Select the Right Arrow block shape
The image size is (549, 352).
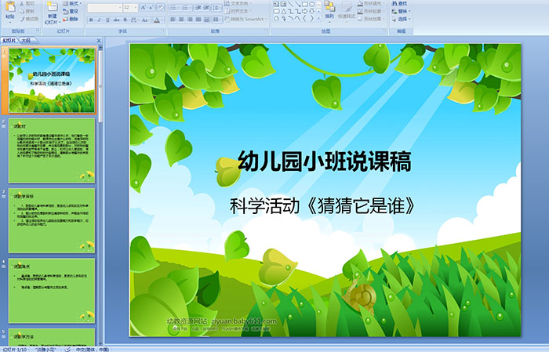pyautogui.click(x=304, y=12)
